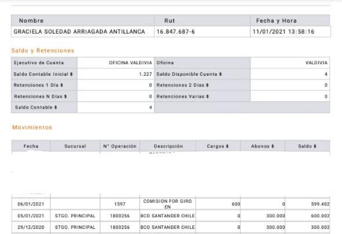Select the 05/01/2021 BCO SANTANDER CHILE row
This screenshot has height=234, width=342.
[x=170, y=216]
